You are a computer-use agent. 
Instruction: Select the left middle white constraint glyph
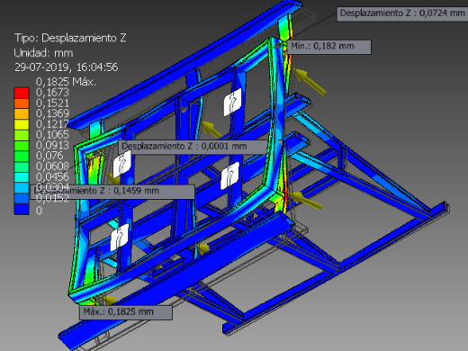(121, 164)
